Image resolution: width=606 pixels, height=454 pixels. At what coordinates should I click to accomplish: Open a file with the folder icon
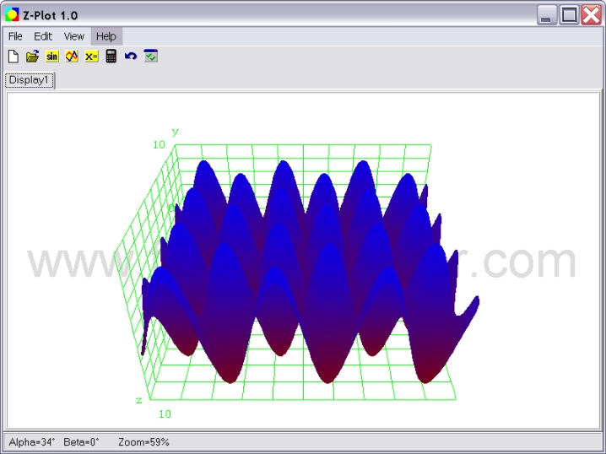pos(32,57)
